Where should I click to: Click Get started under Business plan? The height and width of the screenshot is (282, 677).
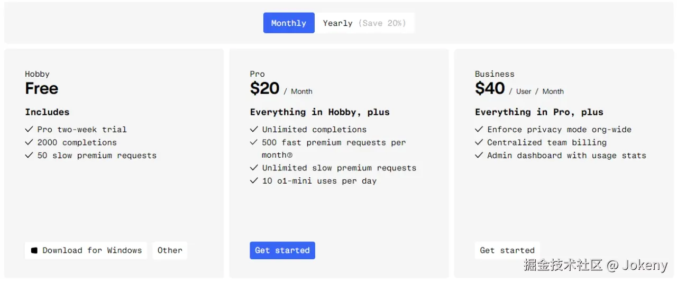pyautogui.click(x=507, y=250)
